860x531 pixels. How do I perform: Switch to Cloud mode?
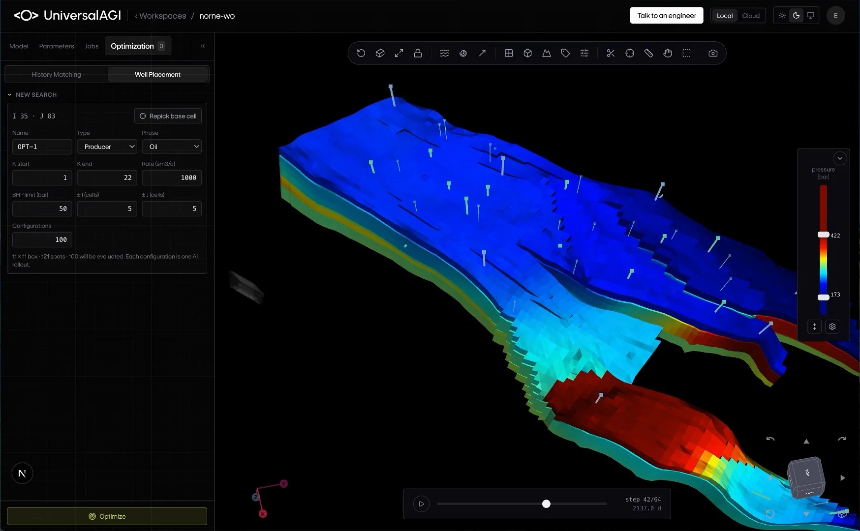(x=751, y=16)
